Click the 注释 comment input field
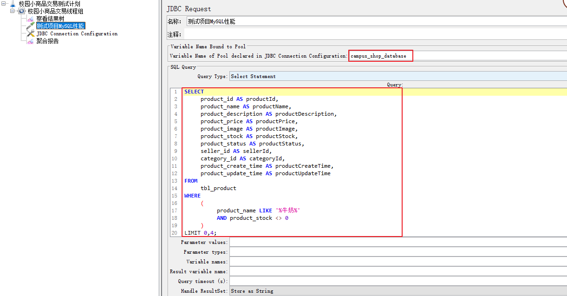567x296 pixels. [376, 34]
